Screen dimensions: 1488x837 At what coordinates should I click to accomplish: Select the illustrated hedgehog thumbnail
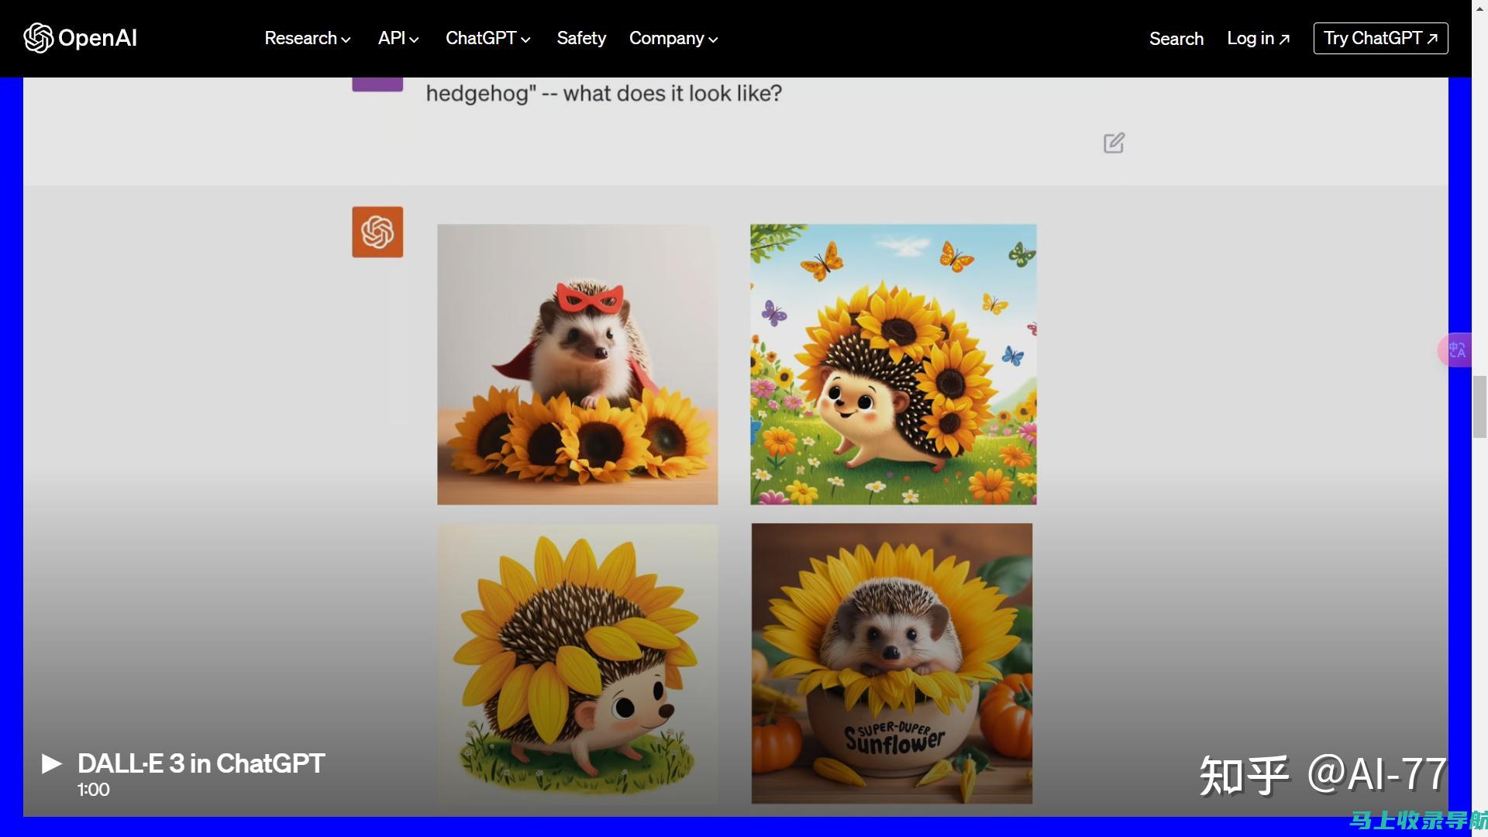(x=577, y=664)
